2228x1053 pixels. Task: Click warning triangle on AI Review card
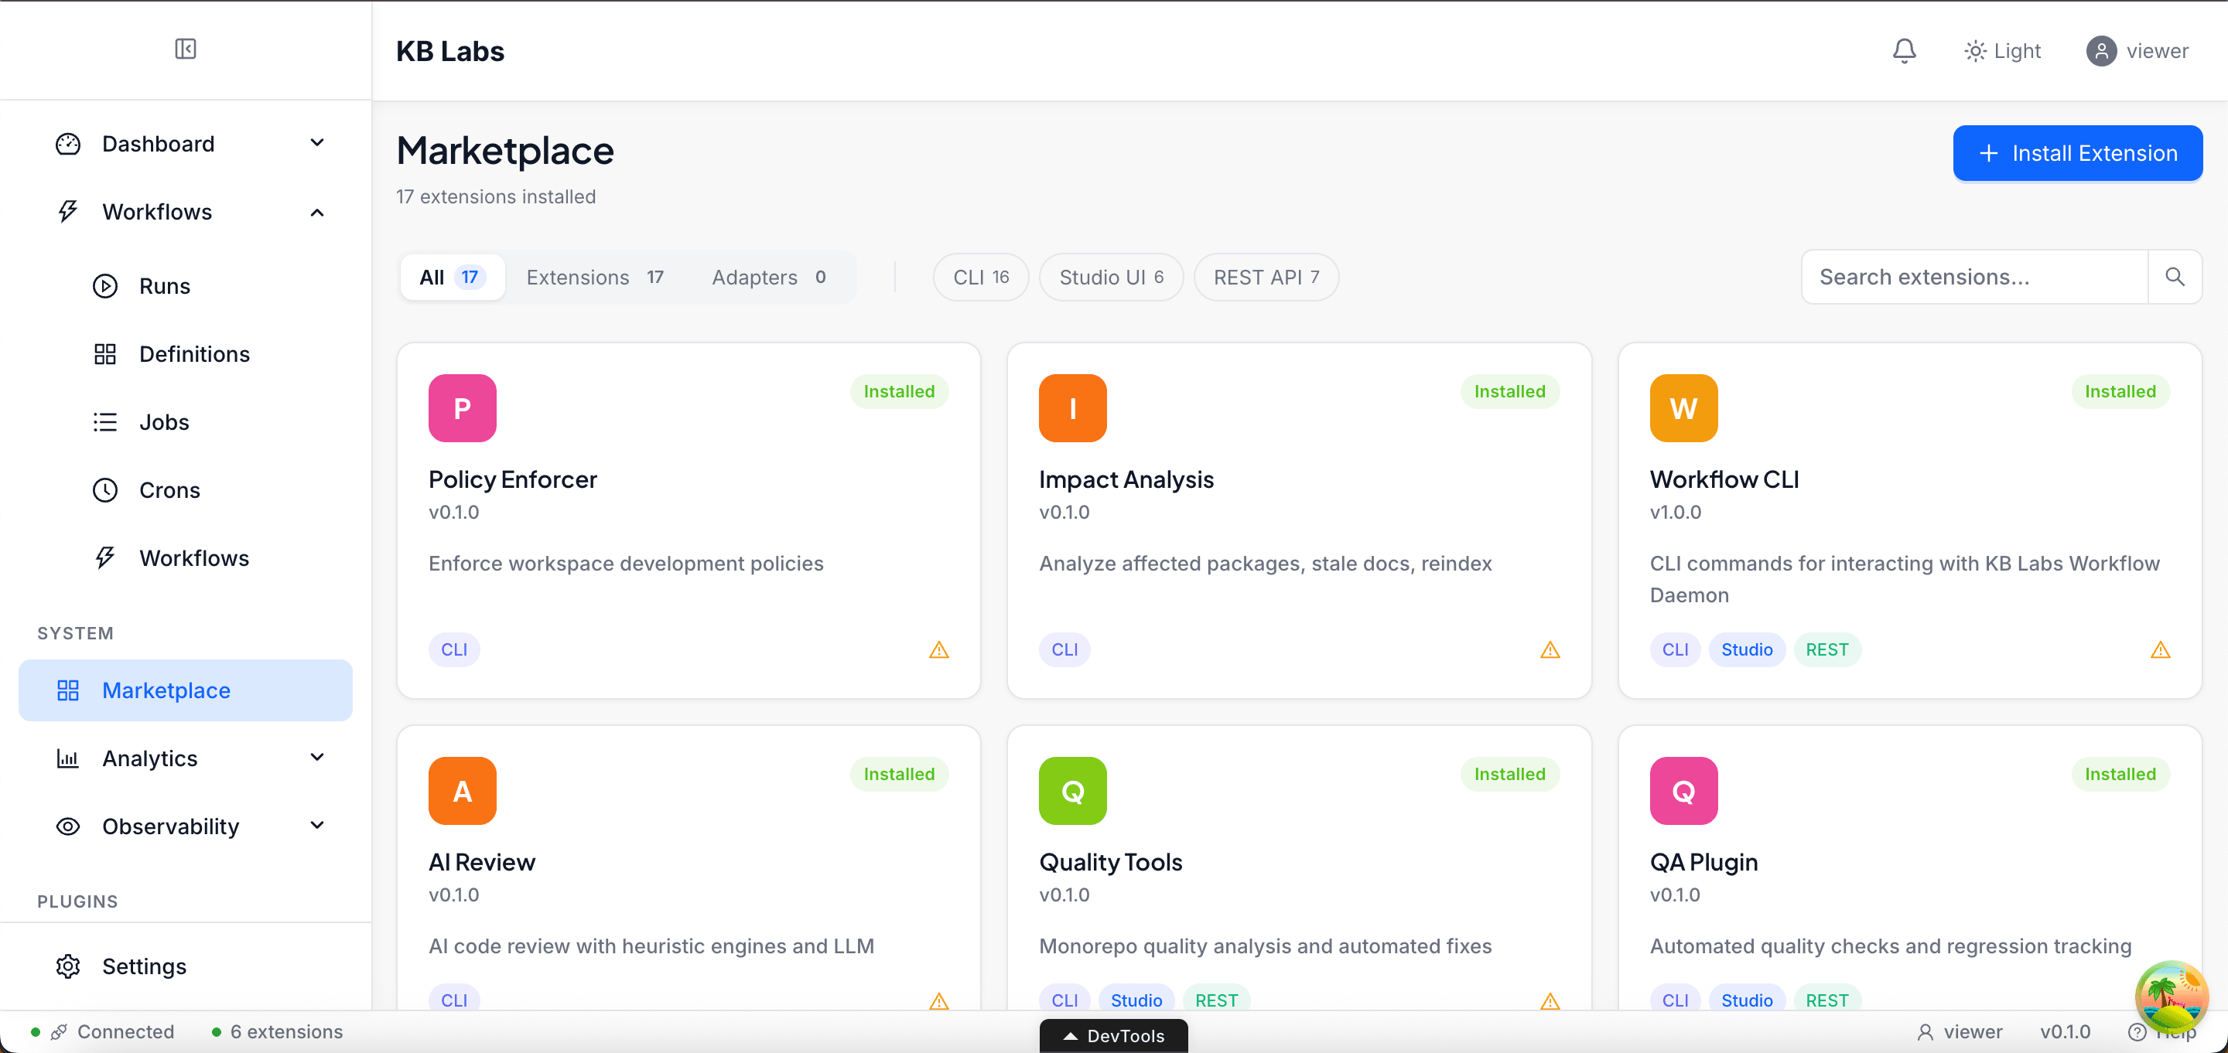point(939,1000)
